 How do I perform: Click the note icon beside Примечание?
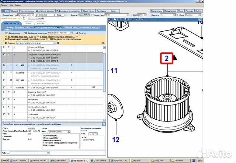[7, 33]
